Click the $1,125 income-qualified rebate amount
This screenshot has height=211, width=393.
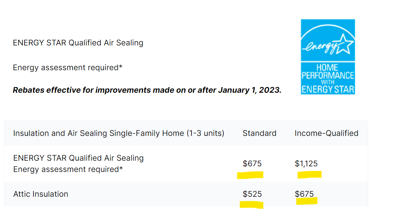pos(306,163)
